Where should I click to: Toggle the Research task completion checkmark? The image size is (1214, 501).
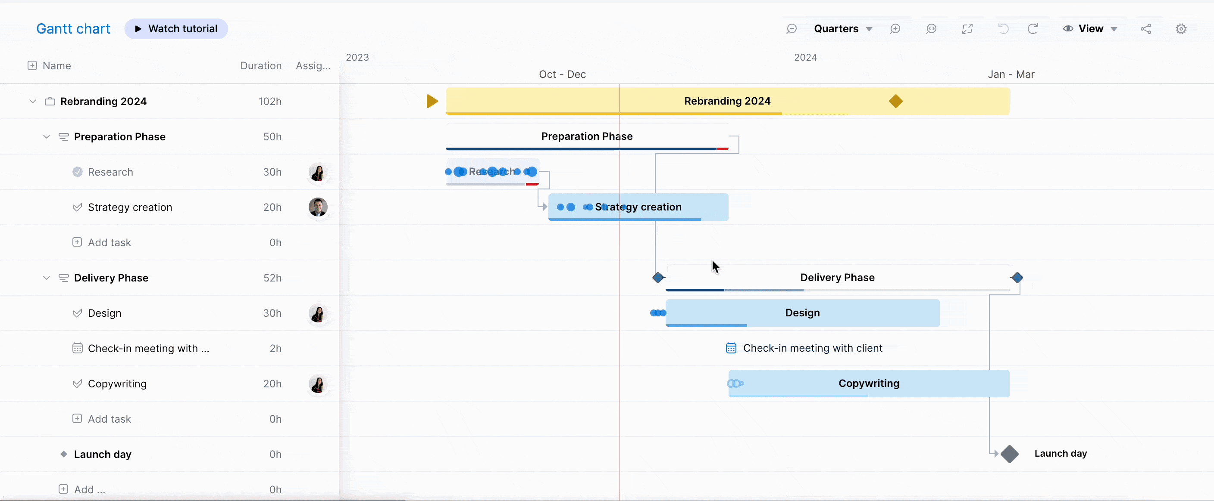77,172
